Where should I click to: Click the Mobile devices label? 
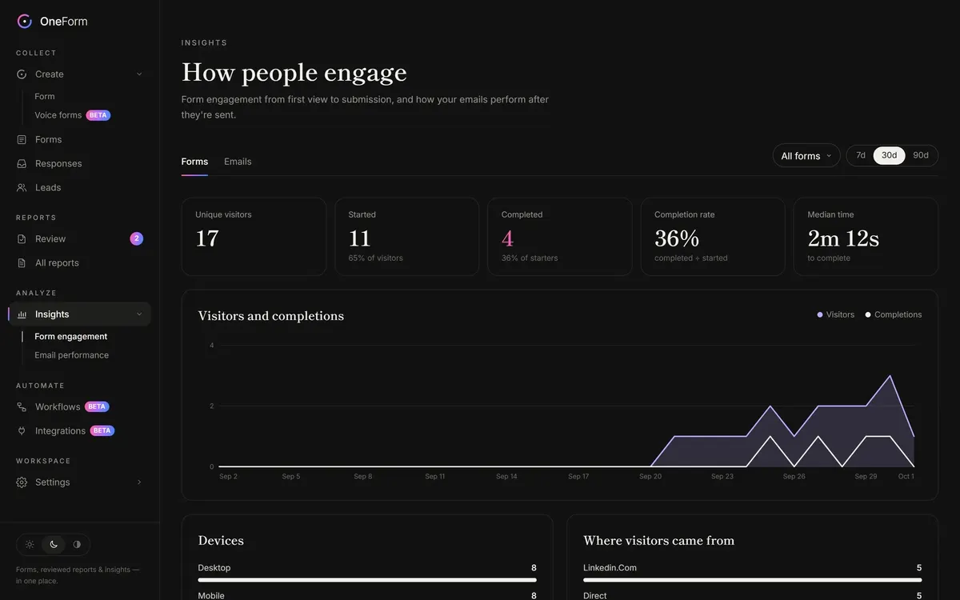coord(211,595)
